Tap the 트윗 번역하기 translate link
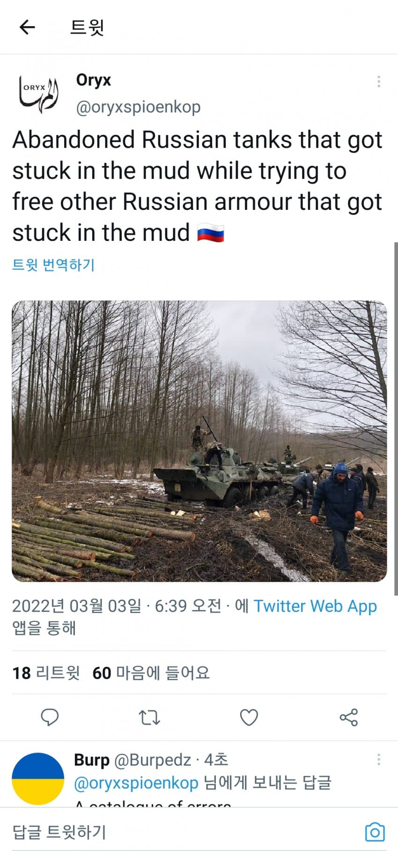Image resolution: width=398 pixels, height=856 pixels. (x=53, y=265)
